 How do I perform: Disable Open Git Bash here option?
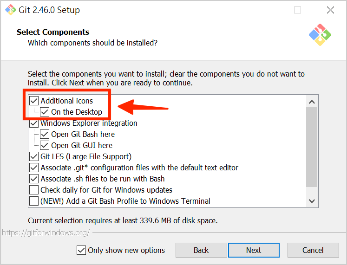[45, 134]
